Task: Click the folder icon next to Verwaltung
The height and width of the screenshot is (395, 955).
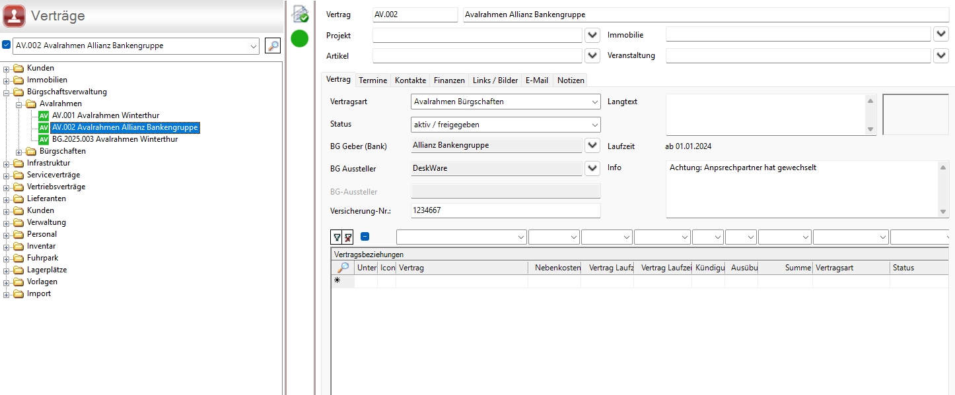Action: [18, 222]
